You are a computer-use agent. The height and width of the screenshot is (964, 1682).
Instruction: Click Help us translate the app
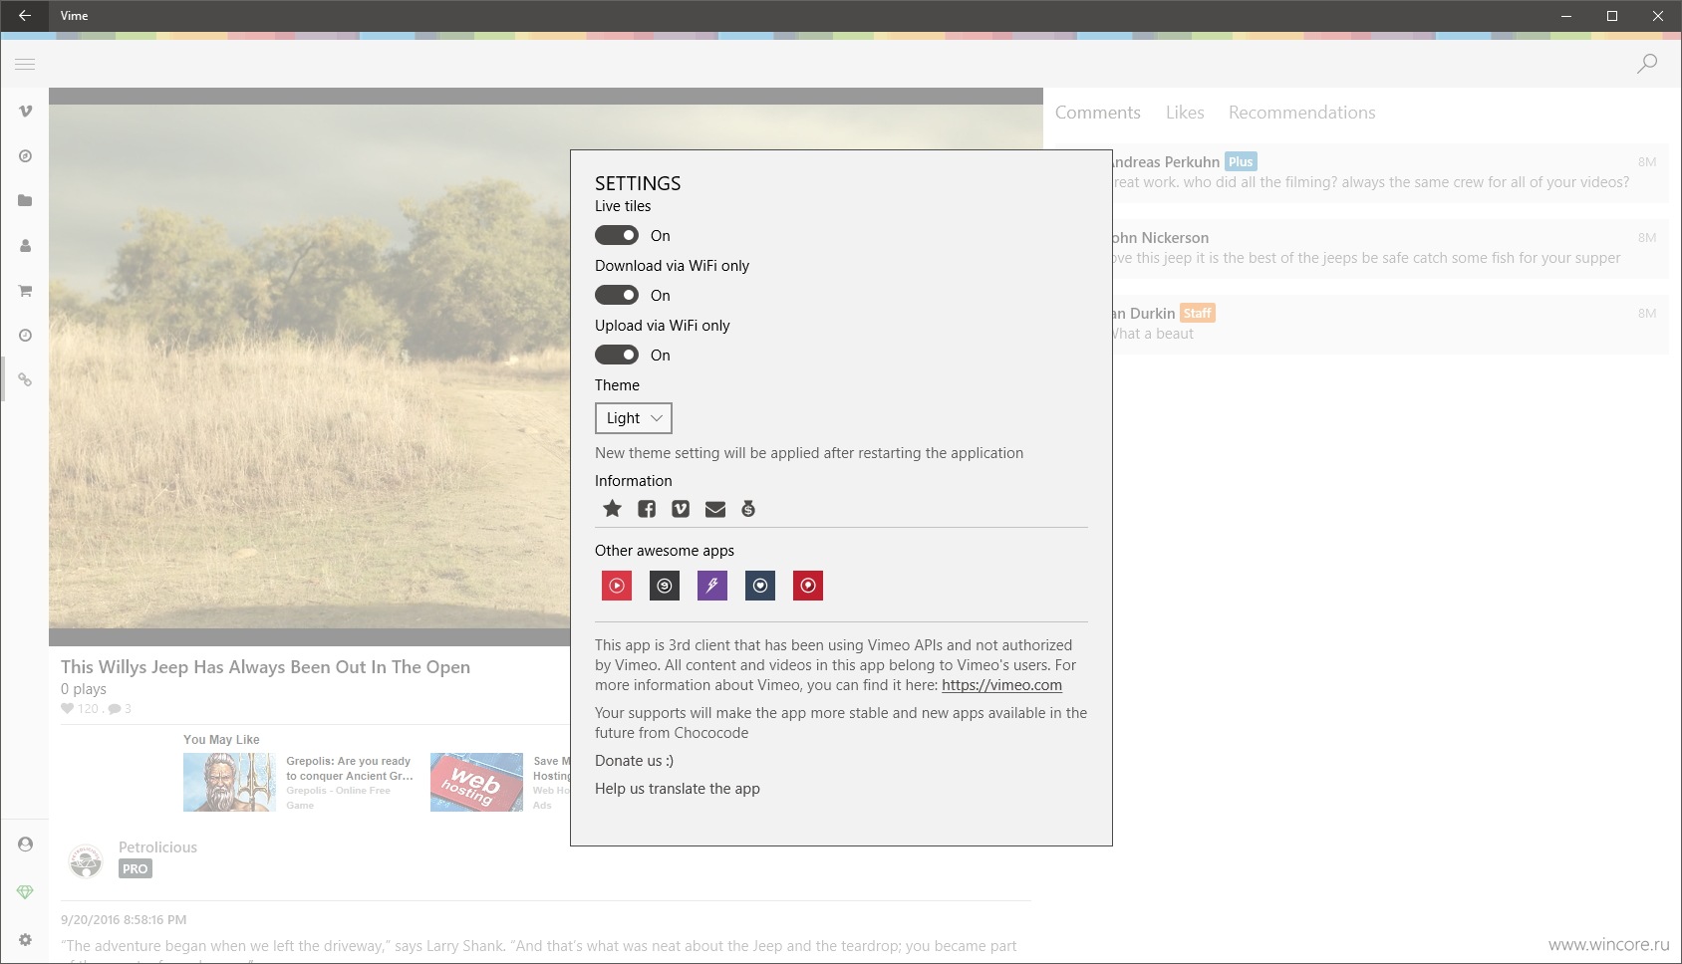point(678,789)
